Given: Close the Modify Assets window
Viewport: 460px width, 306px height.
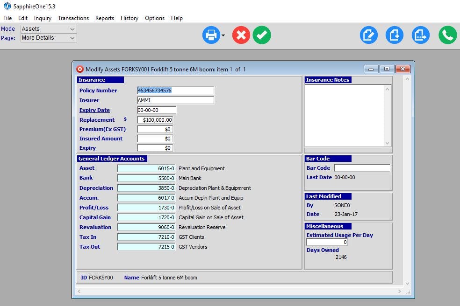Looking at the screenshot, I should [x=402, y=69].
